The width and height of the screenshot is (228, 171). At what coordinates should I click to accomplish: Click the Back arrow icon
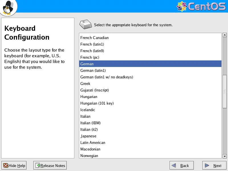(x=175, y=166)
